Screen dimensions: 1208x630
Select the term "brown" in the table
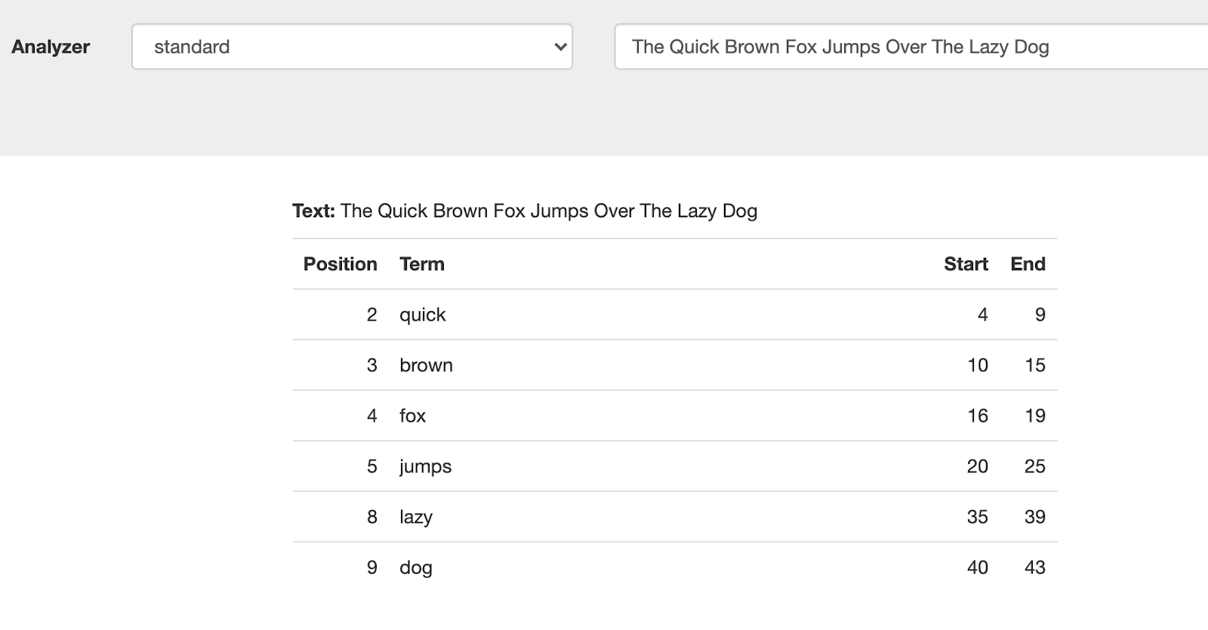426,365
